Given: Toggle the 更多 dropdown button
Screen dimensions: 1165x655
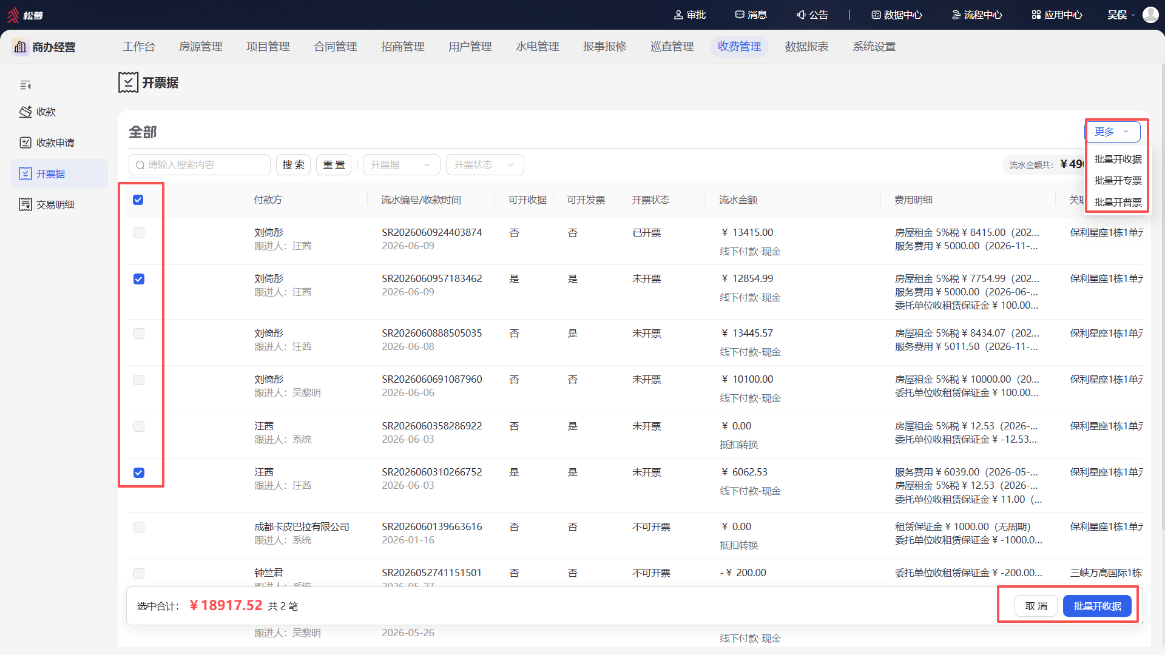Looking at the screenshot, I should pos(1113,132).
